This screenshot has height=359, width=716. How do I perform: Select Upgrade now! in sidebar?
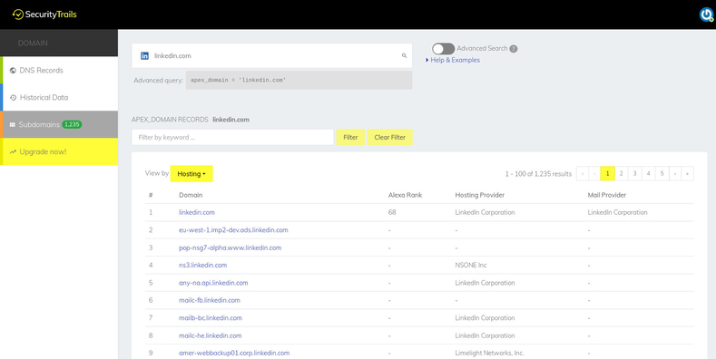click(x=59, y=151)
